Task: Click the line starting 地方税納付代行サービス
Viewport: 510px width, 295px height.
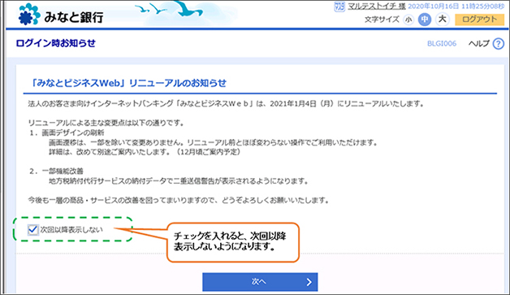Action: 178,181
